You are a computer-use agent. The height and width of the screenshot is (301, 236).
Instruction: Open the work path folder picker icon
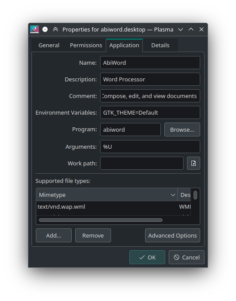[x=194, y=163]
